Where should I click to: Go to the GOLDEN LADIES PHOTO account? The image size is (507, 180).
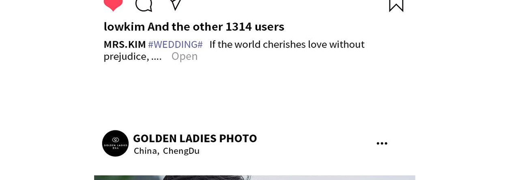(195, 138)
